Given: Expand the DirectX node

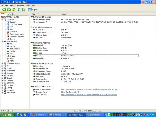Looking at the screenshot, I should click(x=2, y=78).
